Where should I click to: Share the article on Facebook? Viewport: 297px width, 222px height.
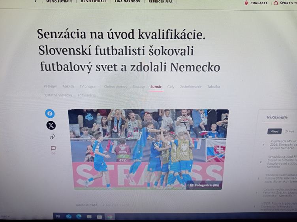50,114
